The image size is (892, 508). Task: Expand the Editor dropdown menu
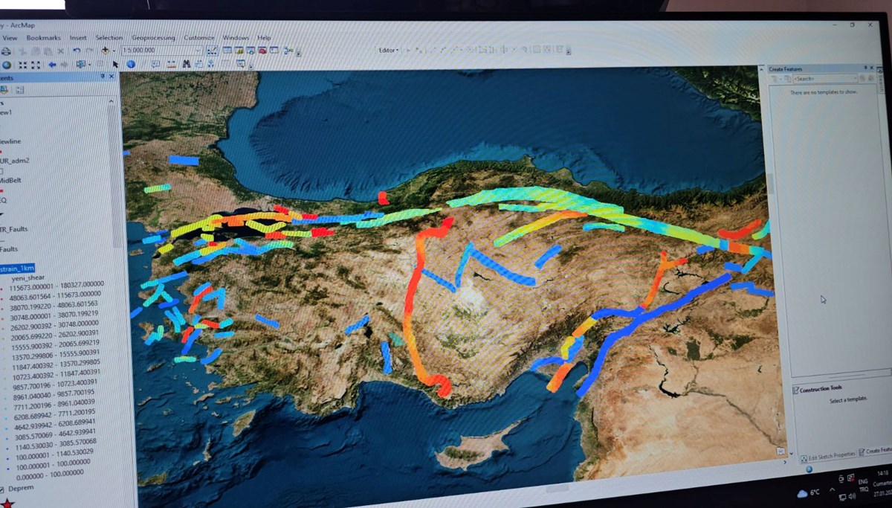[388, 50]
